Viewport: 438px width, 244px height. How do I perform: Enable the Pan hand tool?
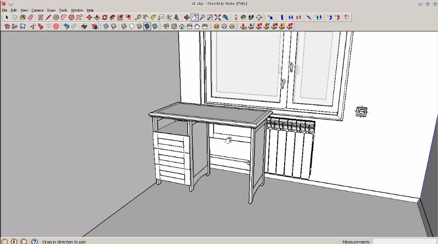point(194,18)
